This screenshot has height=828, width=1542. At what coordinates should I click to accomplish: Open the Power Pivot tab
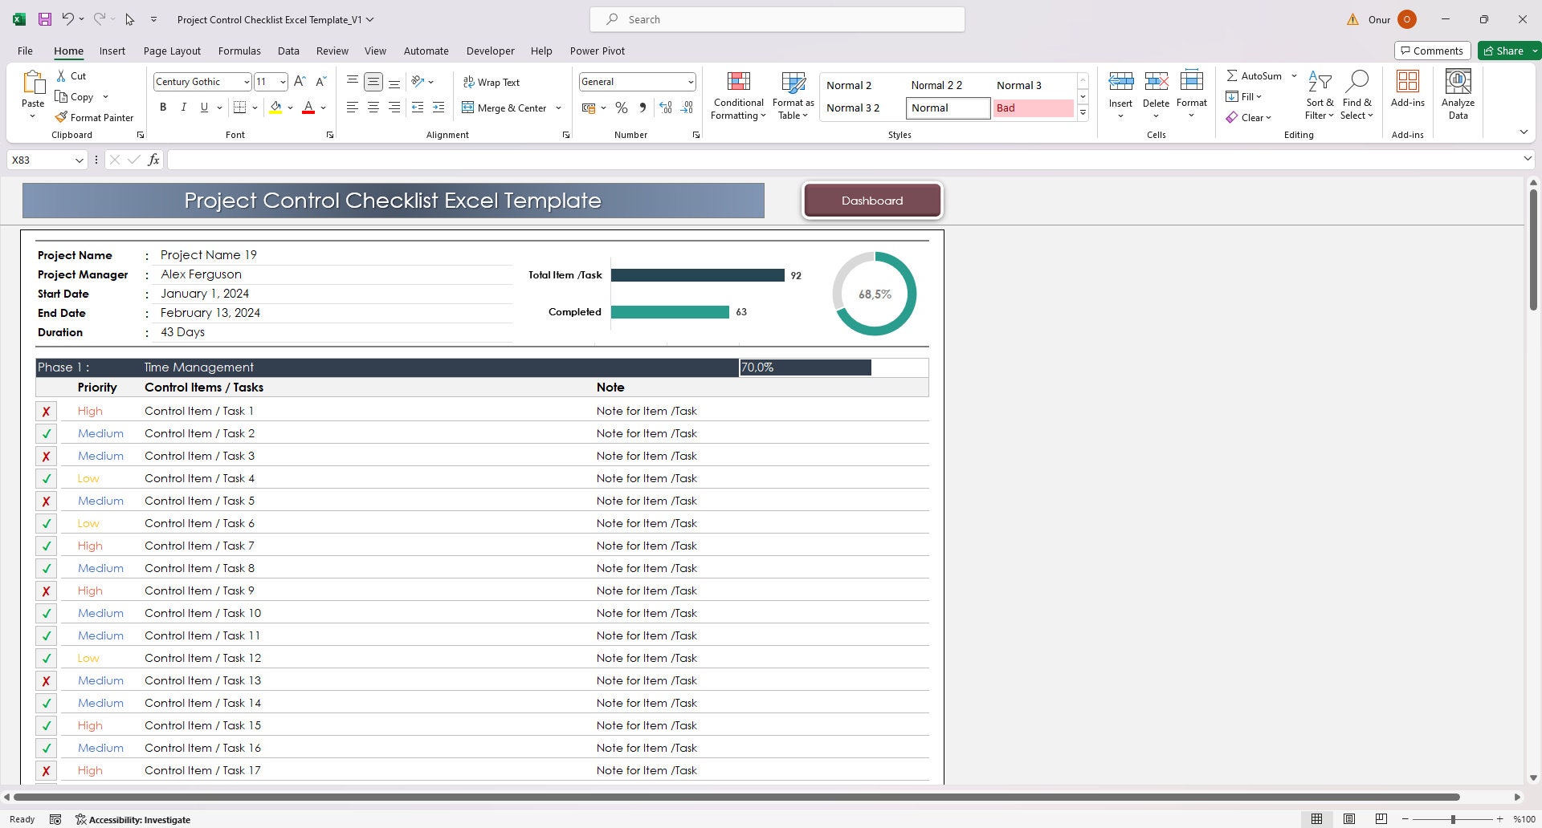pos(597,51)
